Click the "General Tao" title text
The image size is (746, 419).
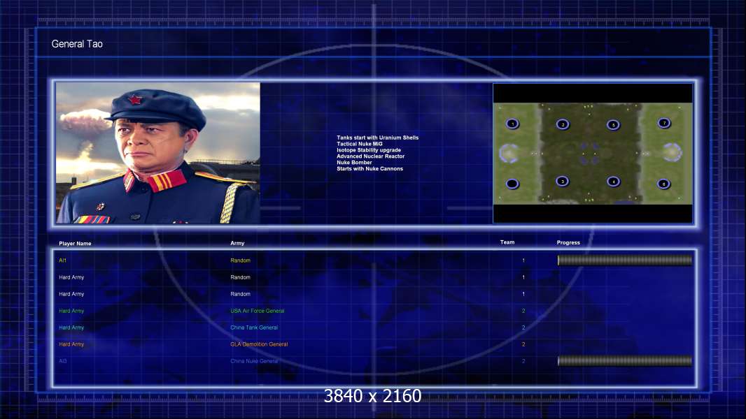(x=77, y=44)
